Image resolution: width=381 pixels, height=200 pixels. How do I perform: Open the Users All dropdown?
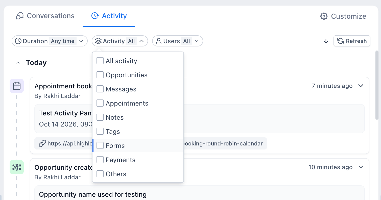point(177,41)
